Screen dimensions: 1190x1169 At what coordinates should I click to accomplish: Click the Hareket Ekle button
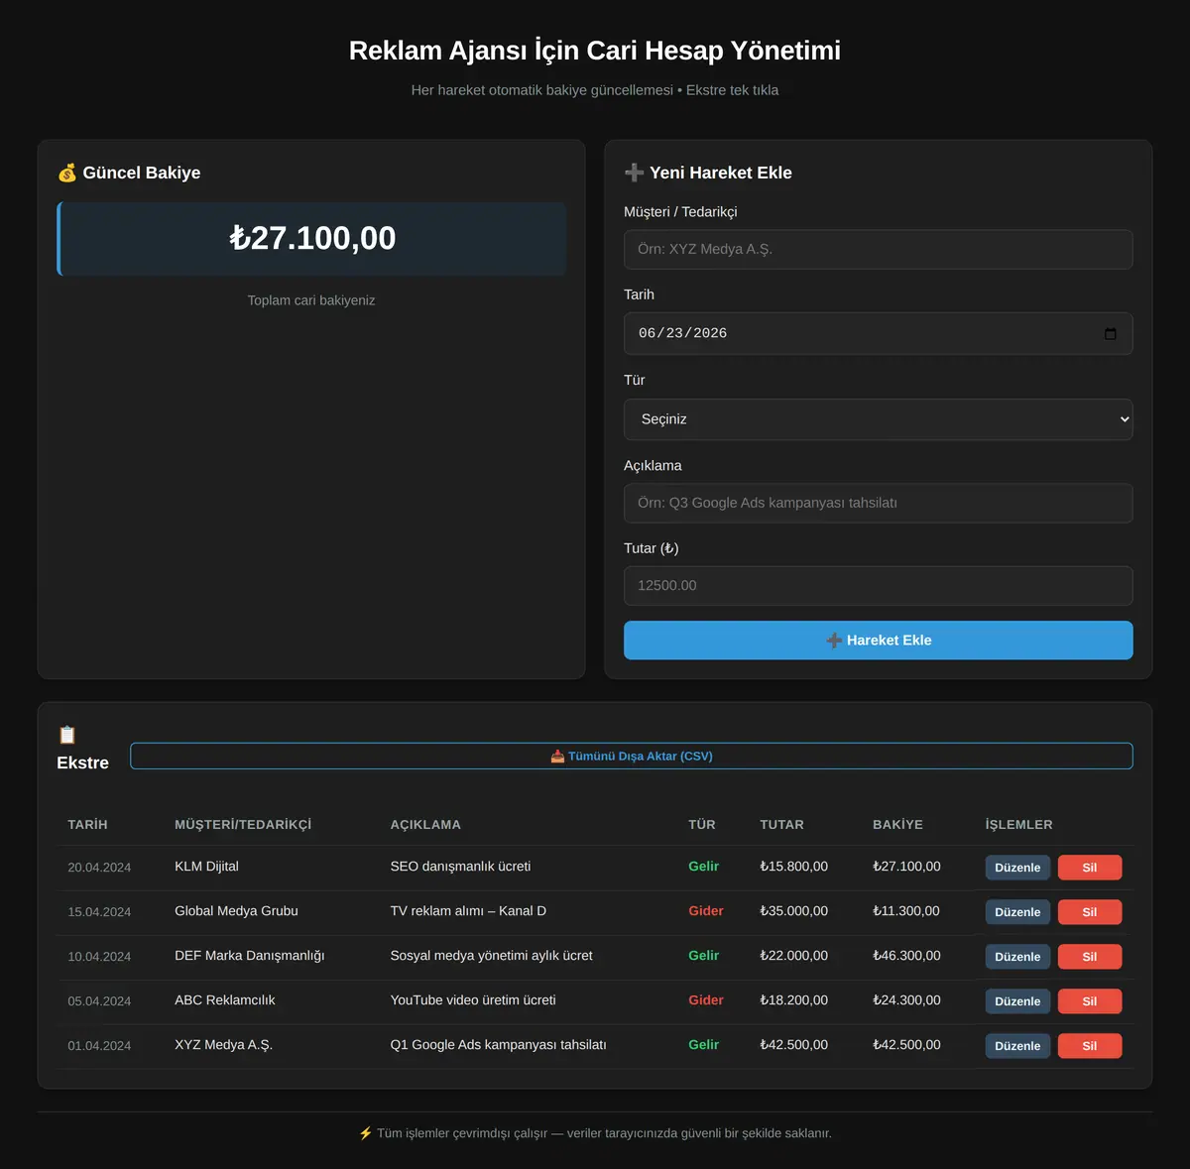[879, 641]
